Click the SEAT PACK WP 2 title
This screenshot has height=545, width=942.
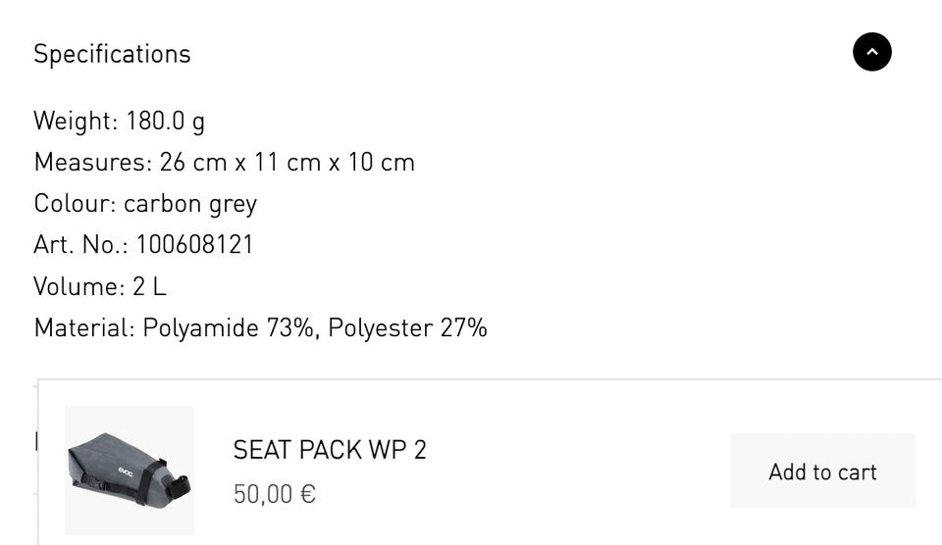(330, 450)
